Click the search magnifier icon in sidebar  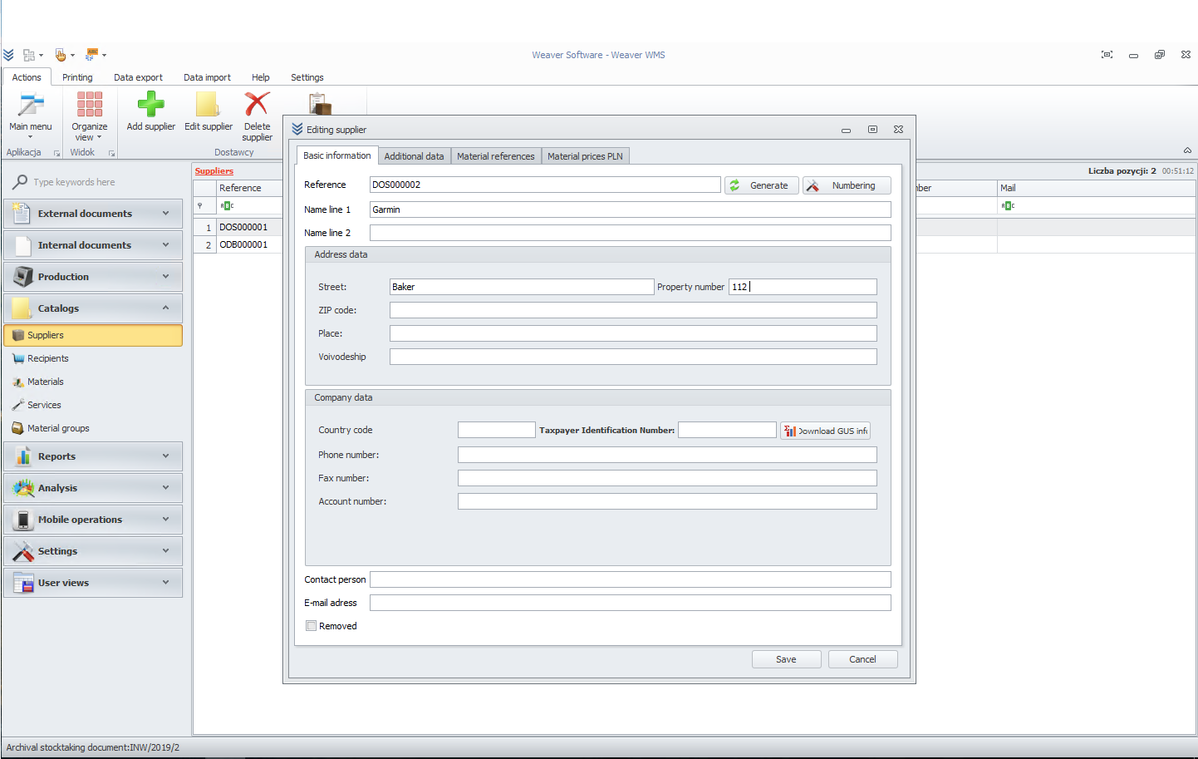[20, 182]
